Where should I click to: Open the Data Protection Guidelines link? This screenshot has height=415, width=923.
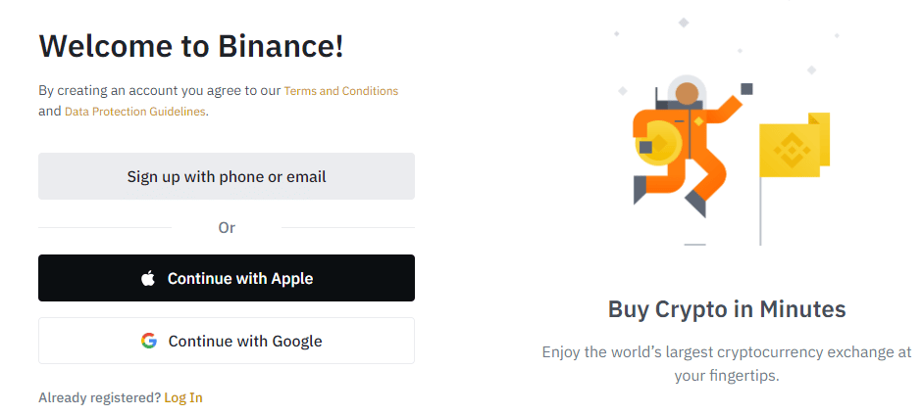[x=134, y=111]
